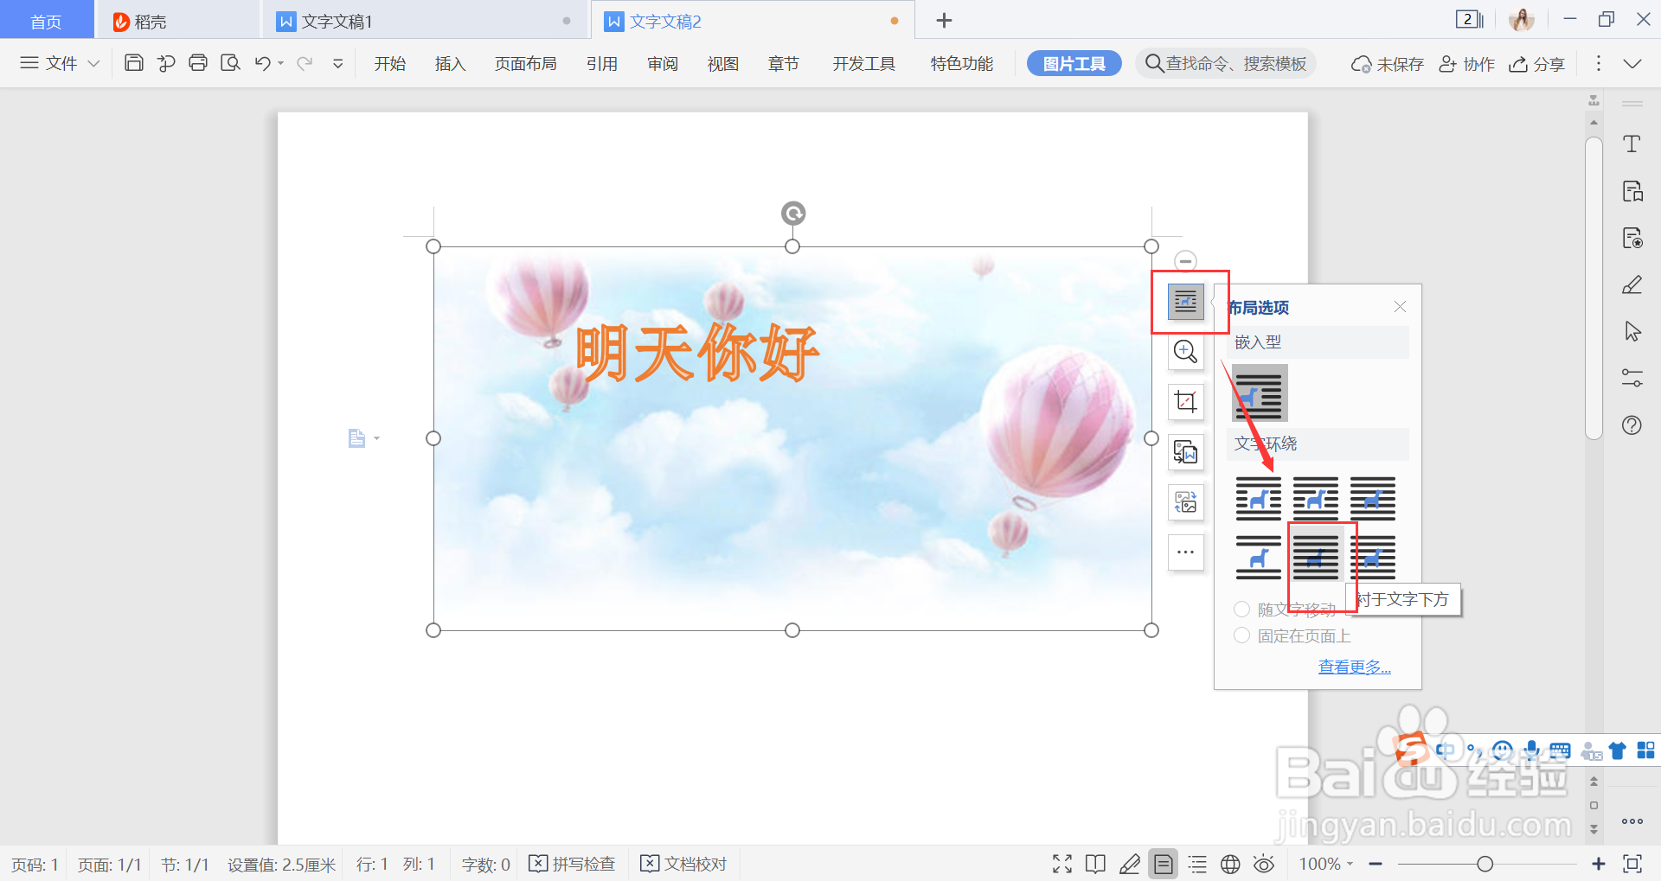1661x881 pixels.
Task: Click the 查看更多 link in layout options
Action: point(1354,666)
